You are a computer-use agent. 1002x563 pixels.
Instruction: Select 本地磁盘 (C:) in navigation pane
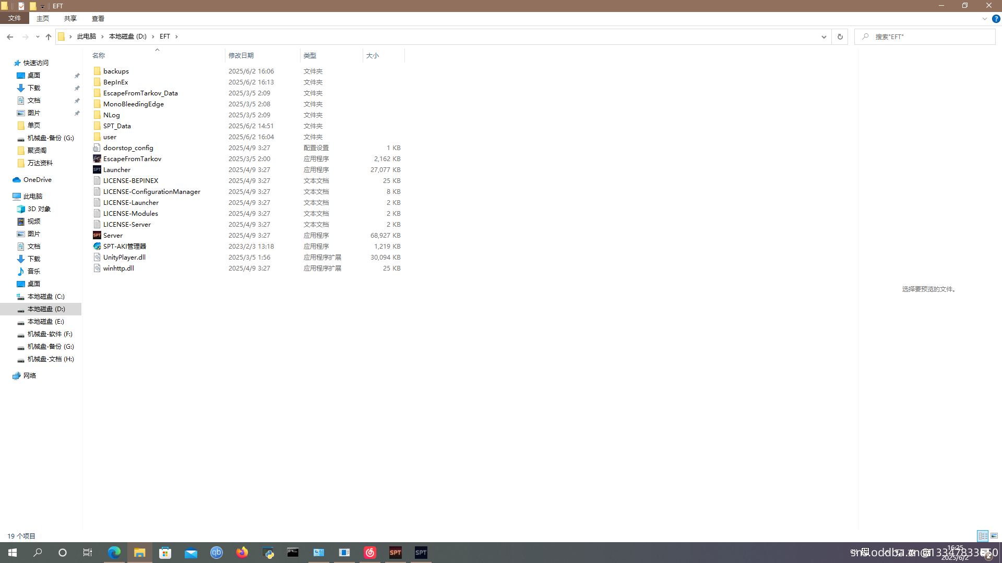(46, 296)
